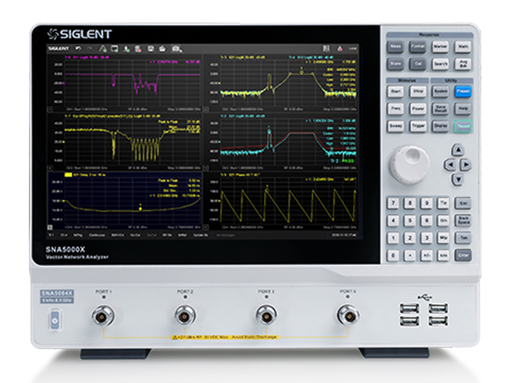Push the Tab key

coord(463,238)
